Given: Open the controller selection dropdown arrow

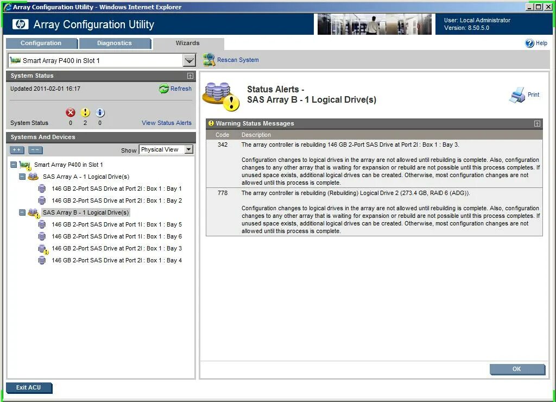Looking at the screenshot, I should click(x=189, y=60).
